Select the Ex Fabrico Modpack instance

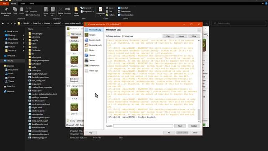pyautogui.click(x=74, y=75)
